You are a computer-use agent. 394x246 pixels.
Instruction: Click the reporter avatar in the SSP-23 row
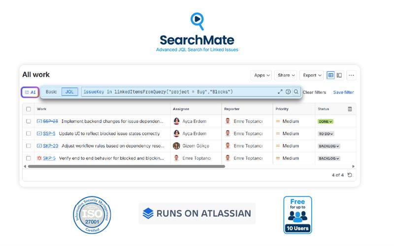228,121
